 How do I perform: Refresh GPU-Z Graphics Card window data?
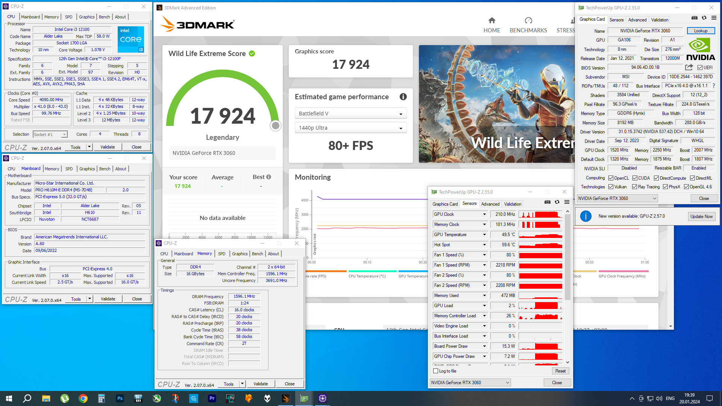pyautogui.click(x=704, y=18)
